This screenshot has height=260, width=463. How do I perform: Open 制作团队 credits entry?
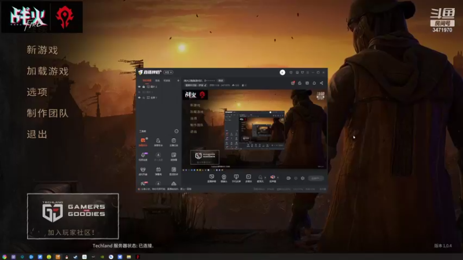point(47,113)
